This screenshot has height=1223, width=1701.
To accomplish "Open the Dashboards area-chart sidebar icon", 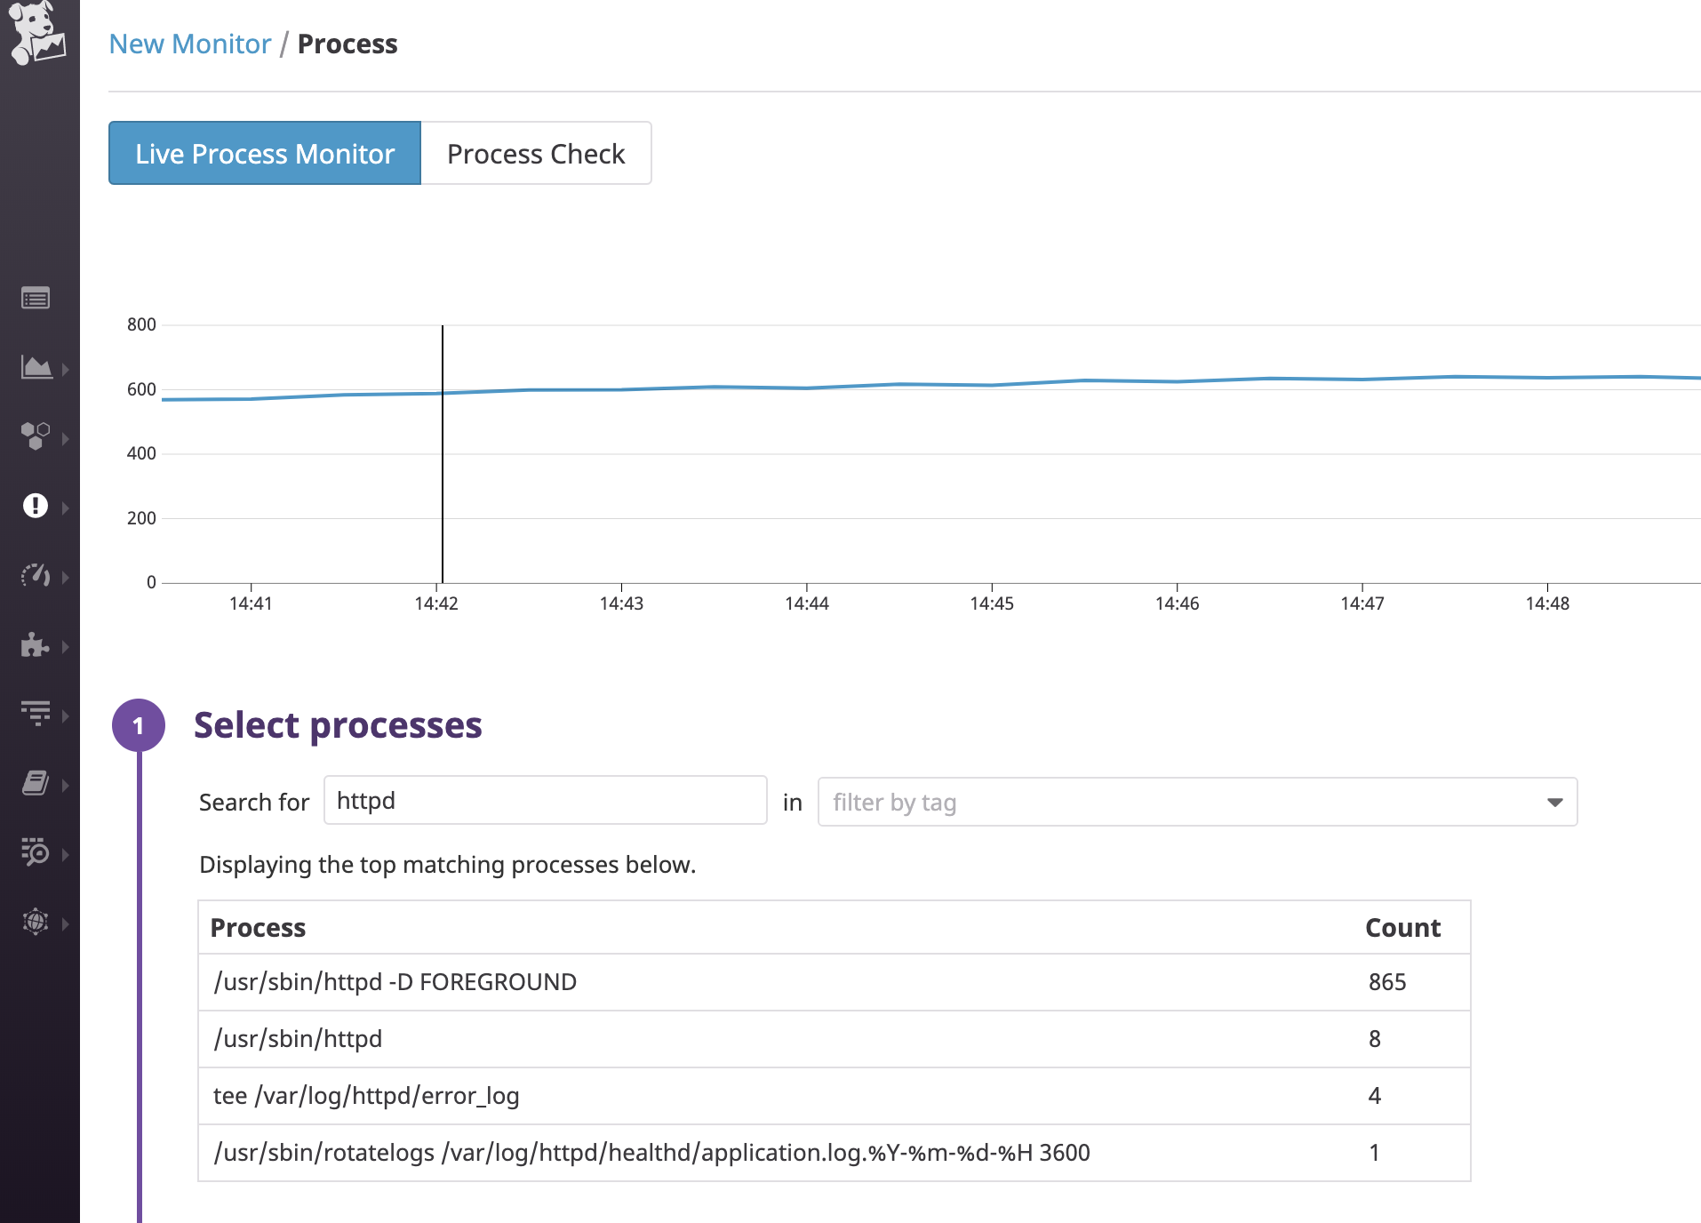I will pos(36,367).
